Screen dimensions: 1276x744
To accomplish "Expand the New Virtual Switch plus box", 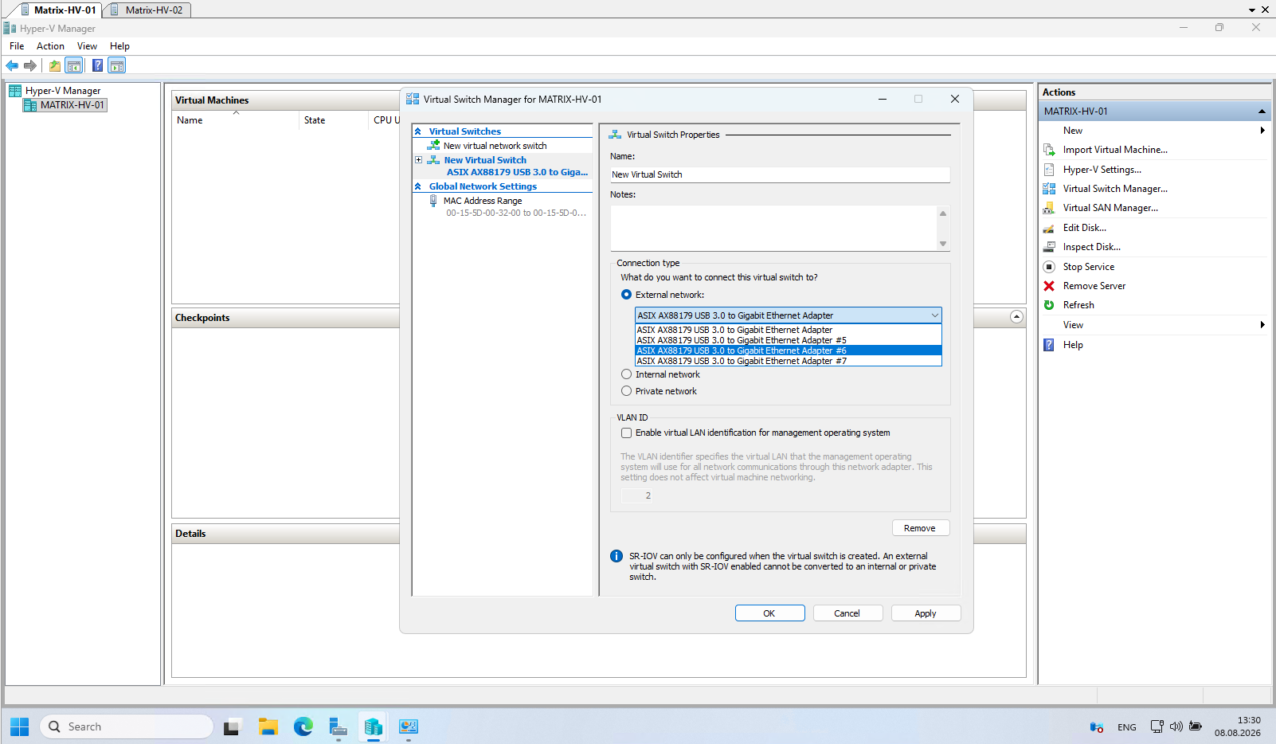I will click(418, 160).
